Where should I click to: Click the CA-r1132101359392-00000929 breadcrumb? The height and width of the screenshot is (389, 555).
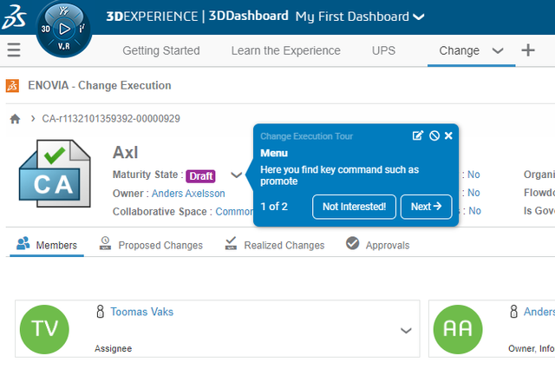tap(111, 118)
